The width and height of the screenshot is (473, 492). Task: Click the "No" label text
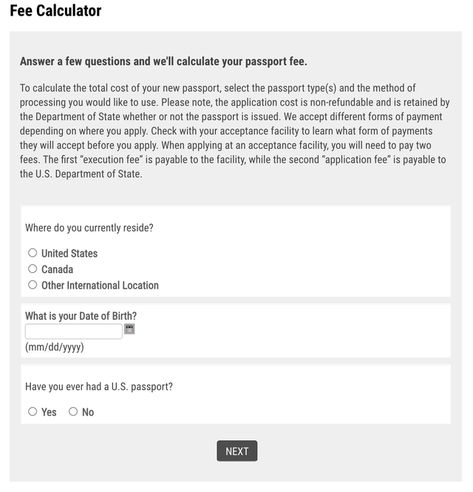click(88, 412)
